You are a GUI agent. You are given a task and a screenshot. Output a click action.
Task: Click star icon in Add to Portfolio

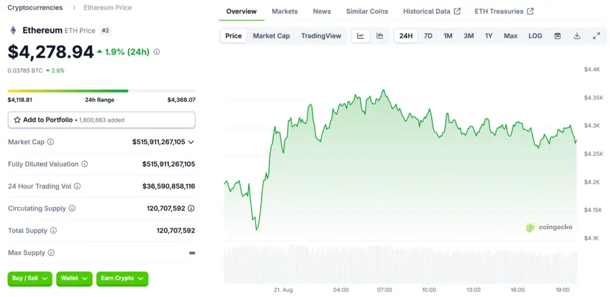click(17, 120)
